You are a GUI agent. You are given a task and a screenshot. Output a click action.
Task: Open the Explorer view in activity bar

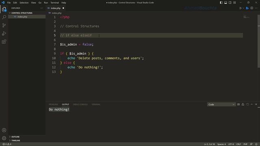click(4, 9)
